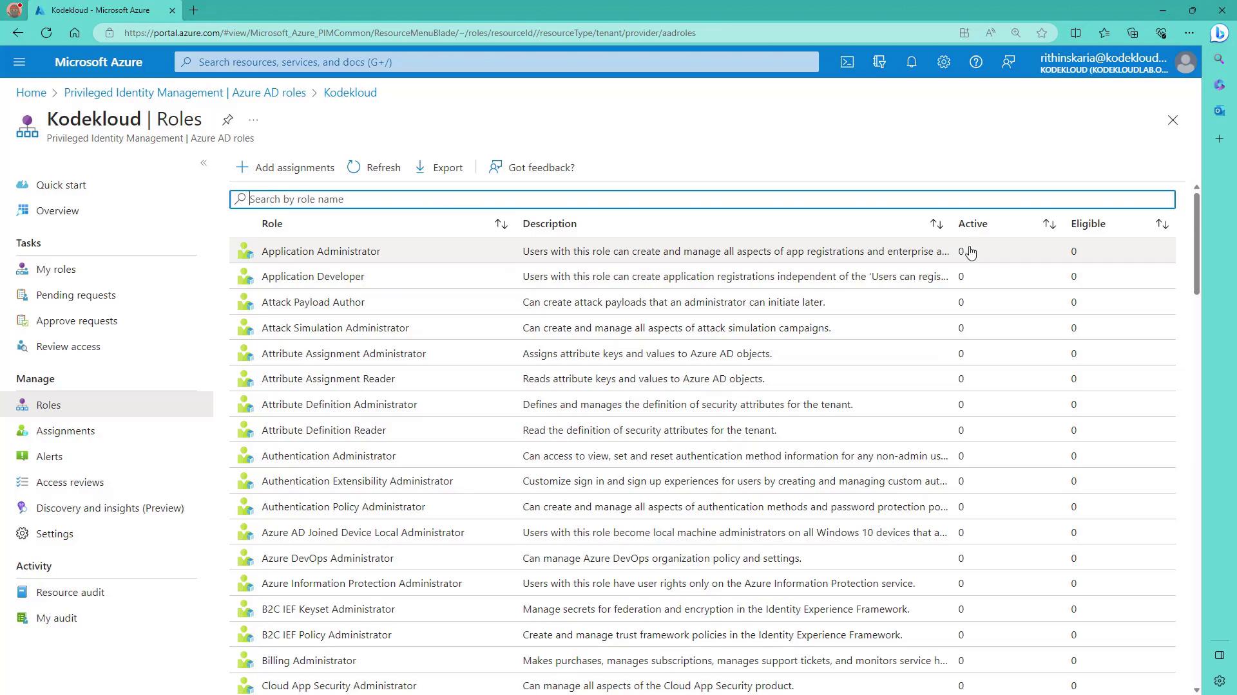1237x695 pixels.
Task: Sort by Eligible column arrows
Action: (x=1162, y=224)
